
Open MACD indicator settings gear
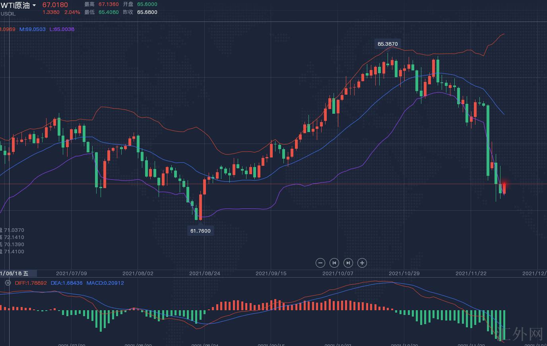(8, 283)
